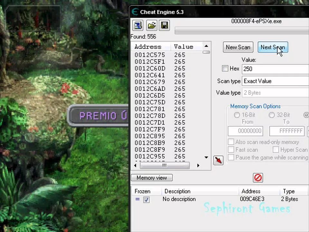Select address row 0012C8B9
Image resolution: width=309 pixels, height=232 pixels.
click(167, 143)
